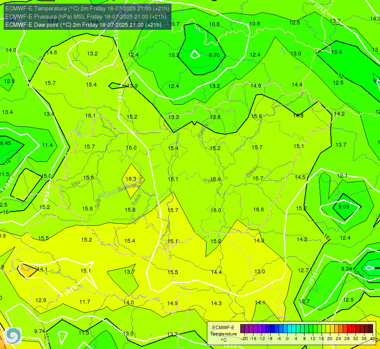Click the Heves county label
The height and width of the screenshot is (349, 380).
pos(203,131)
